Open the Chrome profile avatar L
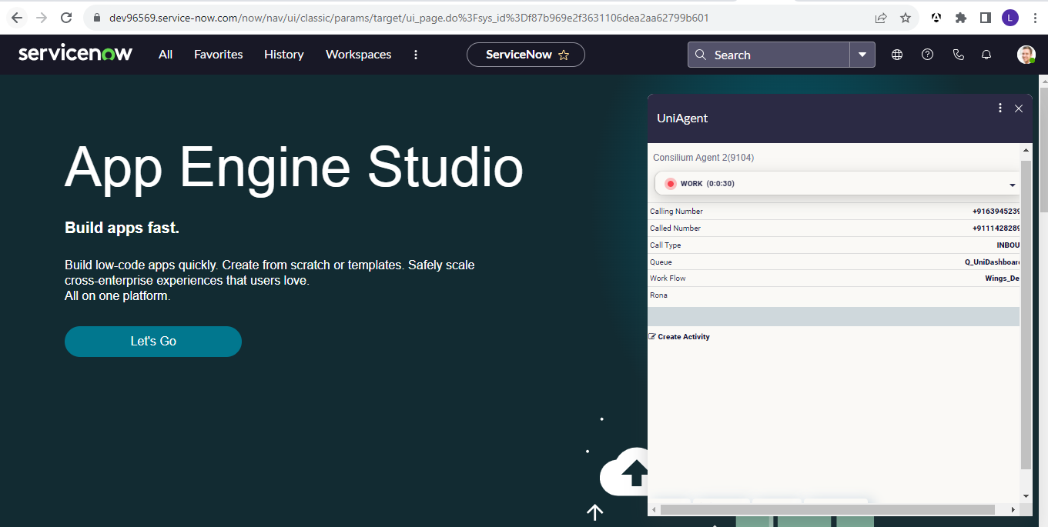1048x527 pixels. point(1010,18)
